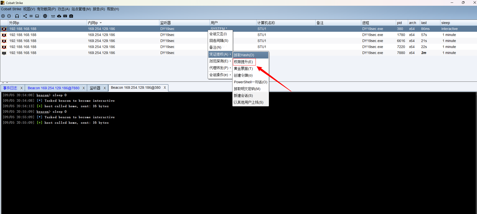The height and width of the screenshot is (214, 477).
Task: Open the 站点管理(M) menu
Action: [81, 9]
